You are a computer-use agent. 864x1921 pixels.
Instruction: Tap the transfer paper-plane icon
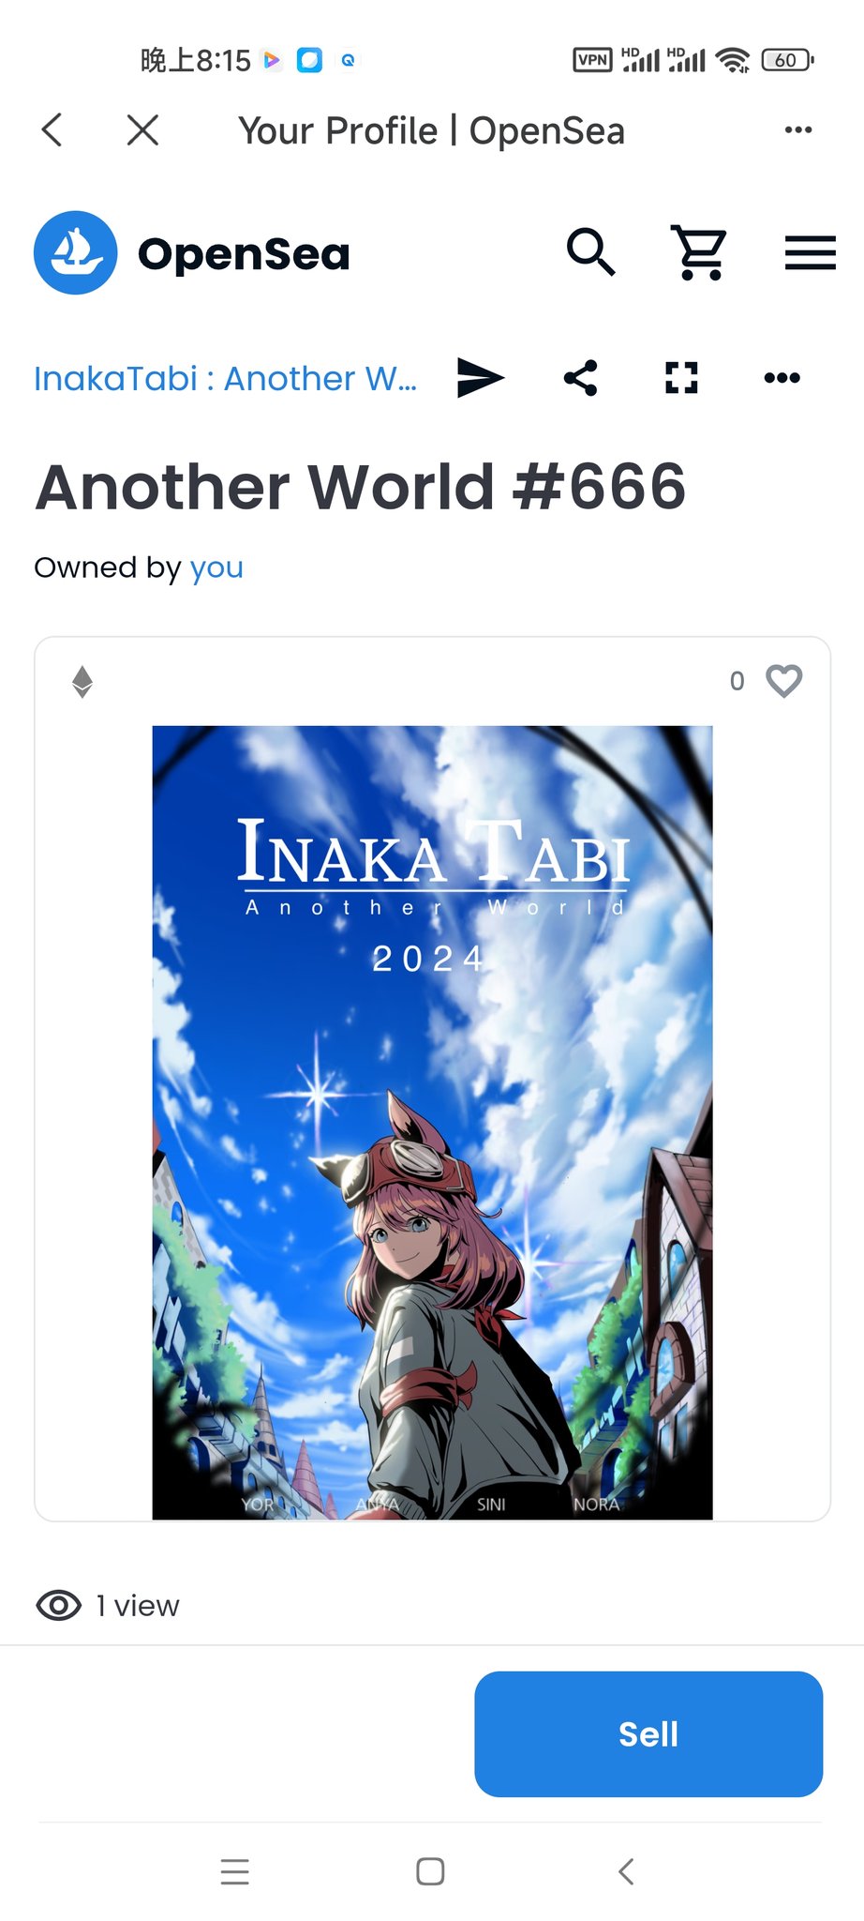pyautogui.click(x=481, y=378)
